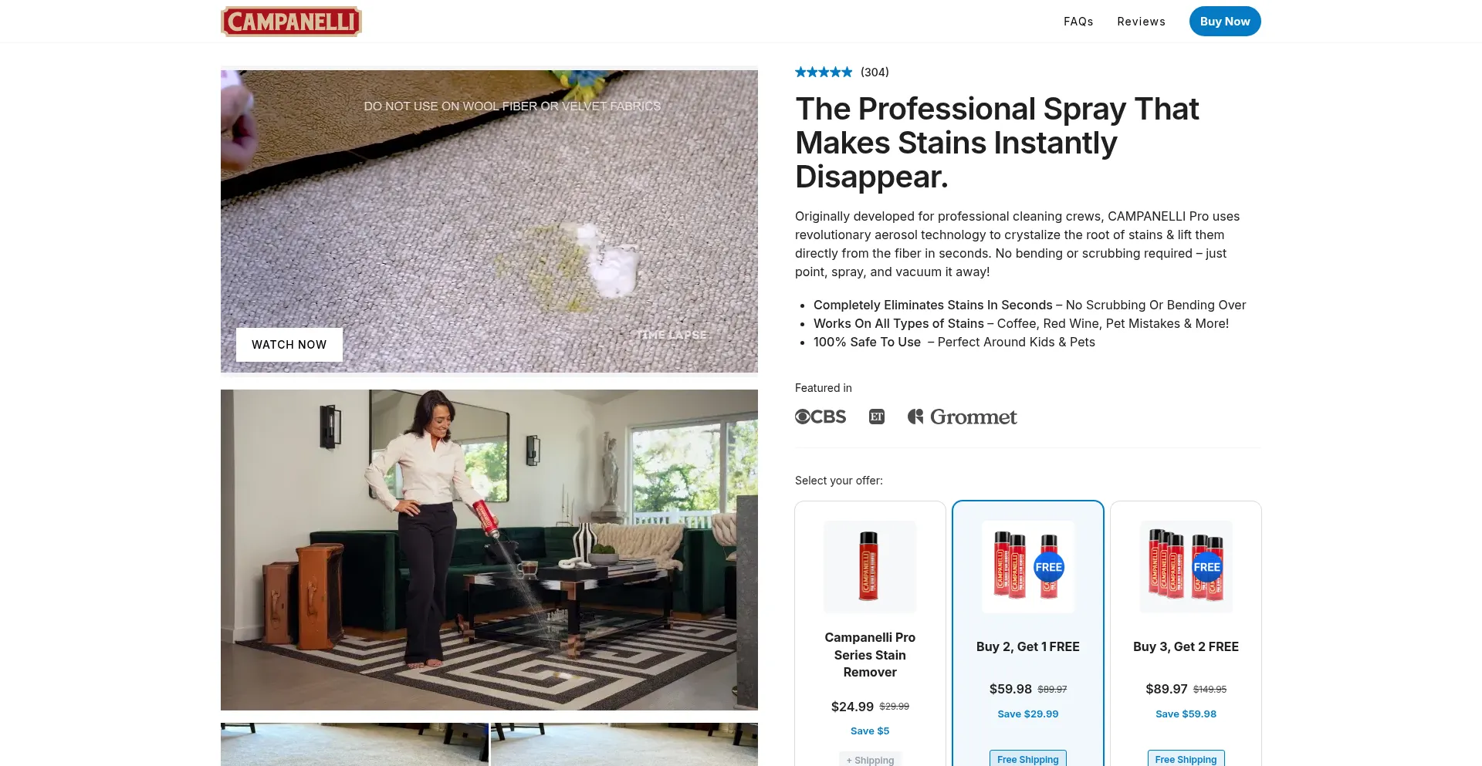
Task: Click the Buy Now button
Action: 1225,22
